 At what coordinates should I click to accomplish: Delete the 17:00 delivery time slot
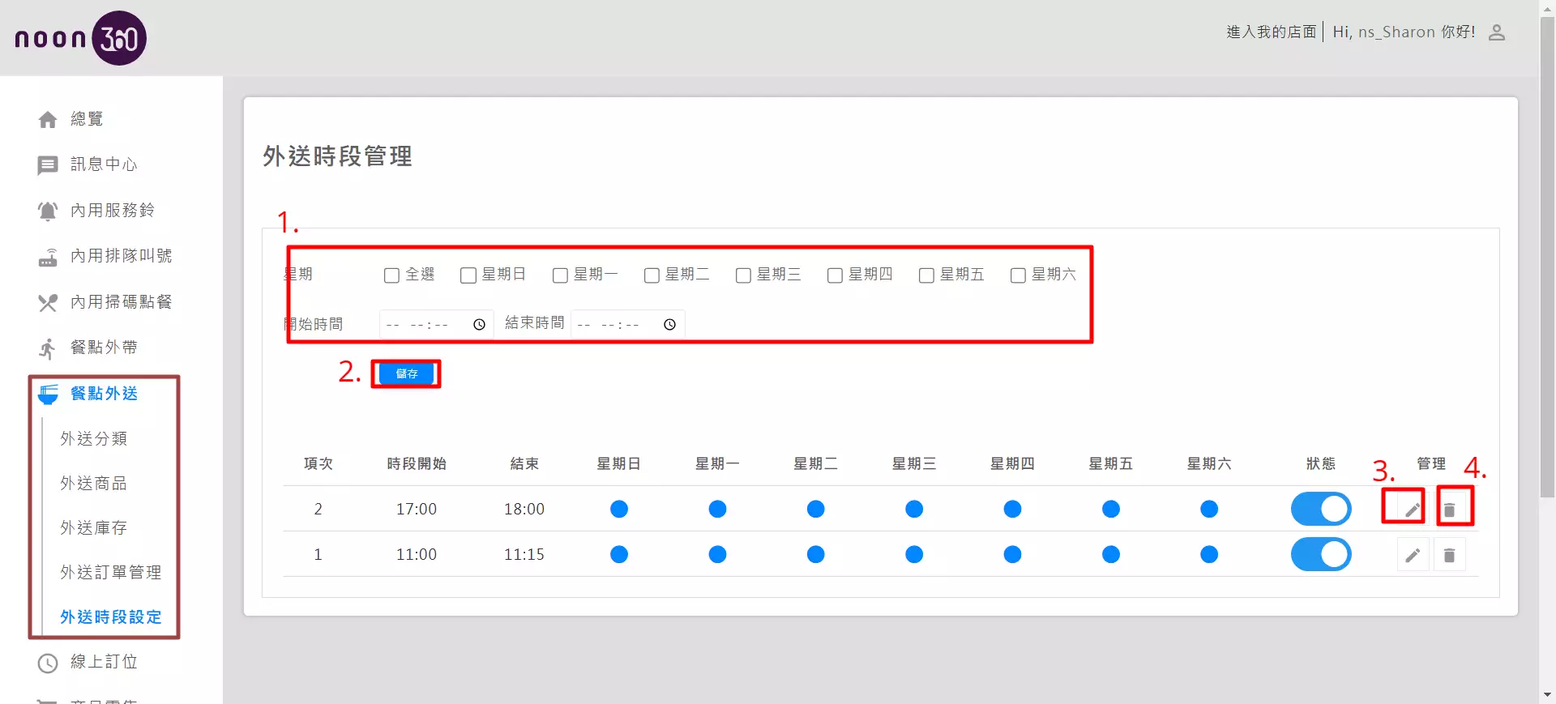pos(1449,510)
